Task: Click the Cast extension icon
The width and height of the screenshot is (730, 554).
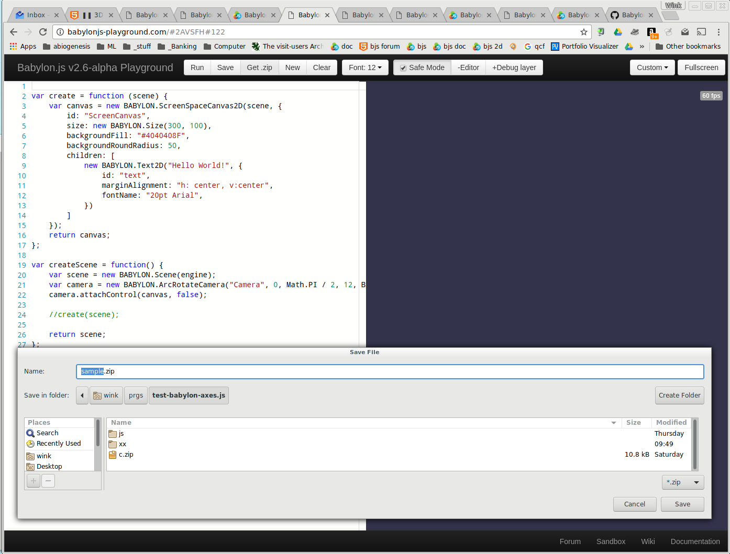Action: point(702,32)
